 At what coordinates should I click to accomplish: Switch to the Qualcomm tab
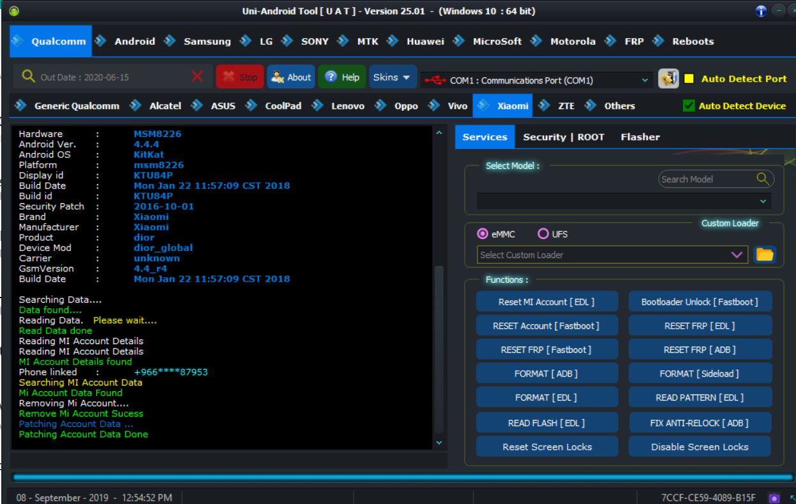point(51,41)
